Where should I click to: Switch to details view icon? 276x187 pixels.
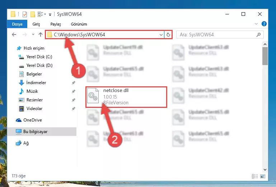tap(255, 176)
